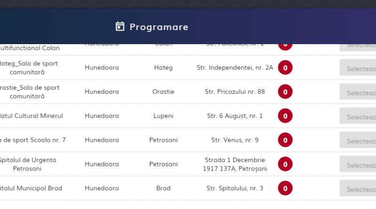Select the Spitalul de Urgenta Petrosani Selectează button

coord(358,164)
